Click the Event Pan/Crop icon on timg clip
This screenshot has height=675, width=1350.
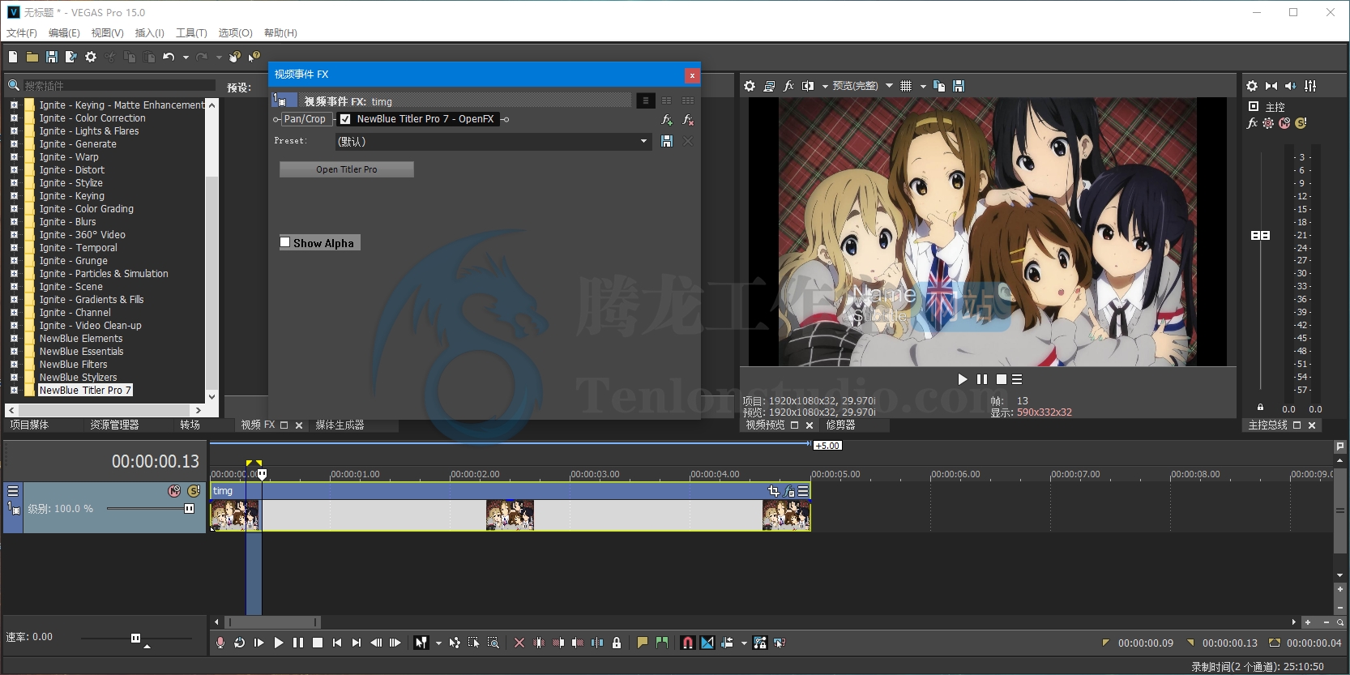774,491
